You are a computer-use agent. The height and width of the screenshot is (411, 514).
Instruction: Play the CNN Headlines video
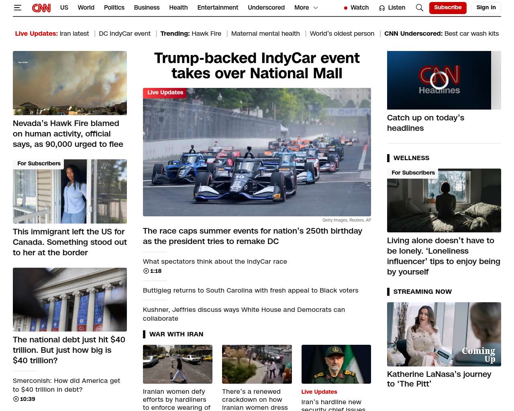pyautogui.click(x=439, y=80)
